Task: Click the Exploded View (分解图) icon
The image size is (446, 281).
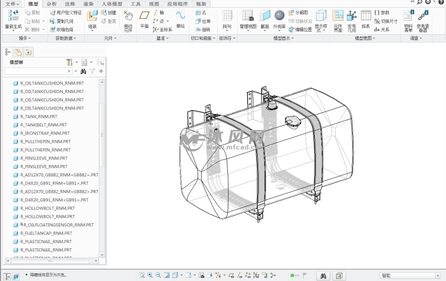Action: point(291,13)
